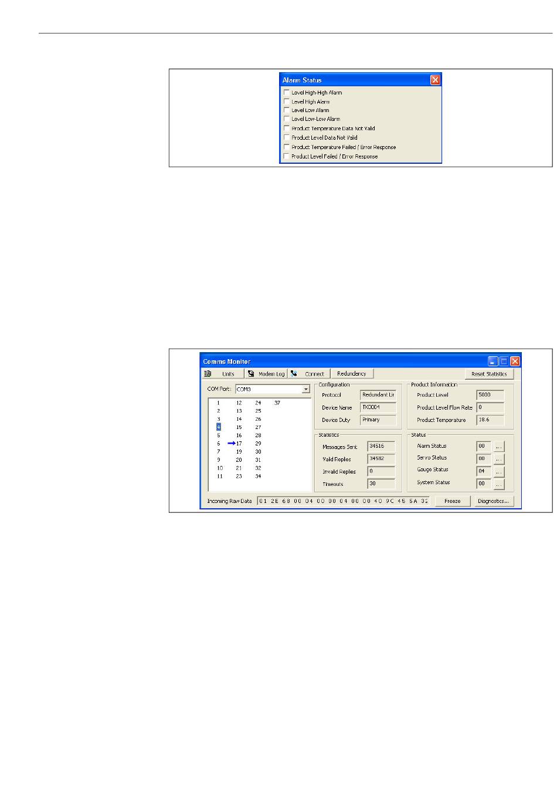Select device 20 in the list

click(x=239, y=460)
